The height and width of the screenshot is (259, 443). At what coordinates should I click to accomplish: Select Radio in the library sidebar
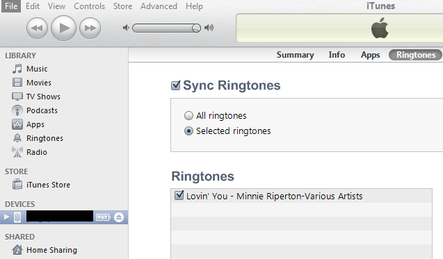37,152
